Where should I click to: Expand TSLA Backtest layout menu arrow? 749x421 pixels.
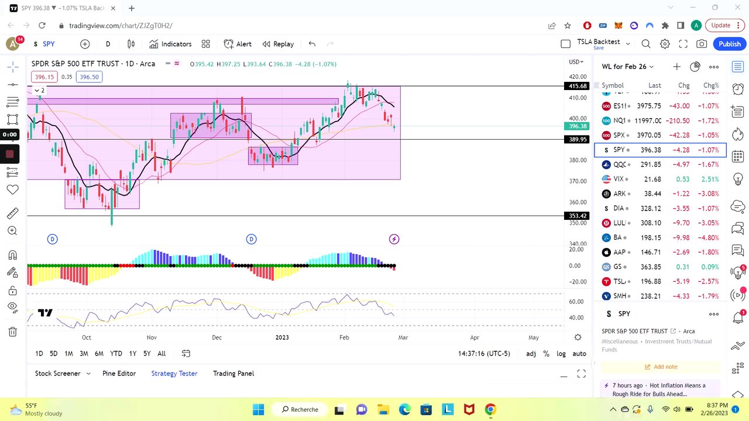click(x=628, y=44)
